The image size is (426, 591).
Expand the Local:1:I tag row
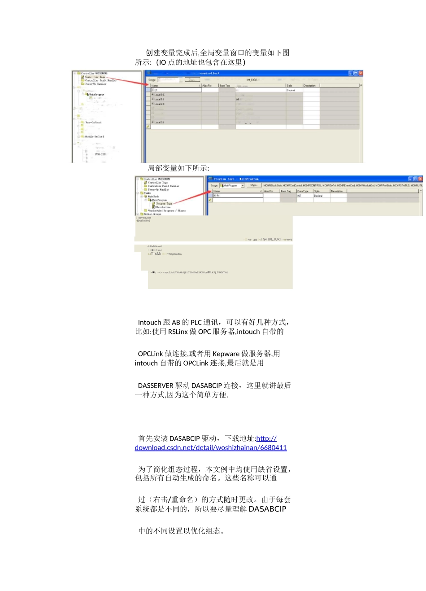152,99
